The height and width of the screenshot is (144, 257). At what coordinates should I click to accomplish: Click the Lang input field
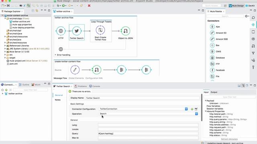pyautogui.click(x=148, y=125)
